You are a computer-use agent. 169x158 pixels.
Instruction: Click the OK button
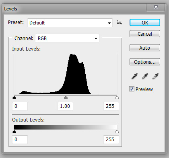[145, 22]
